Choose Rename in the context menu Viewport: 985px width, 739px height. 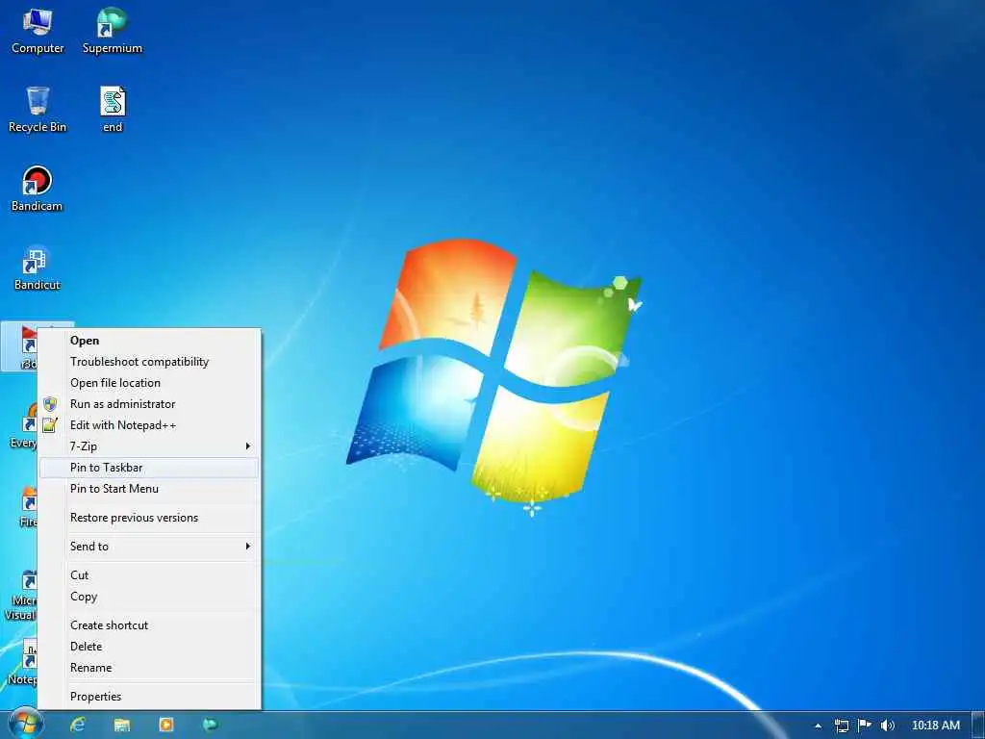click(x=149, y=668)
